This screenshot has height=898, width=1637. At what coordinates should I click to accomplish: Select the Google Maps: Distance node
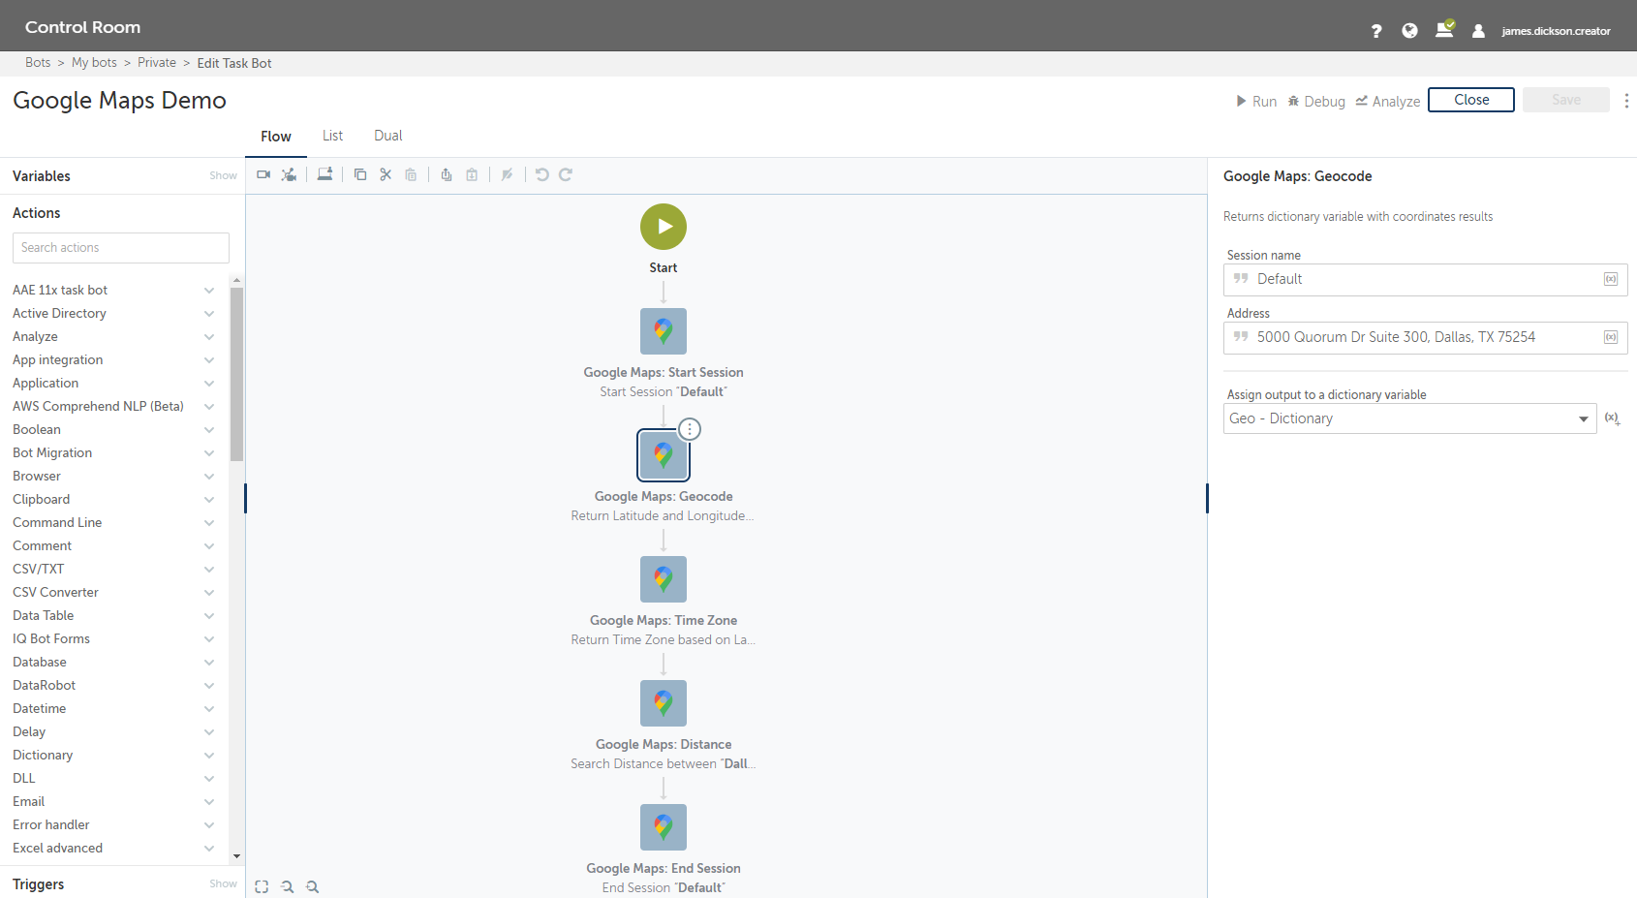pyautogui.click(x=664, y=703)
